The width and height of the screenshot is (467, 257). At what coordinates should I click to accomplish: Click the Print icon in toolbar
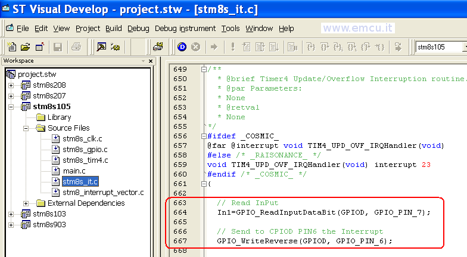point(76,47)
